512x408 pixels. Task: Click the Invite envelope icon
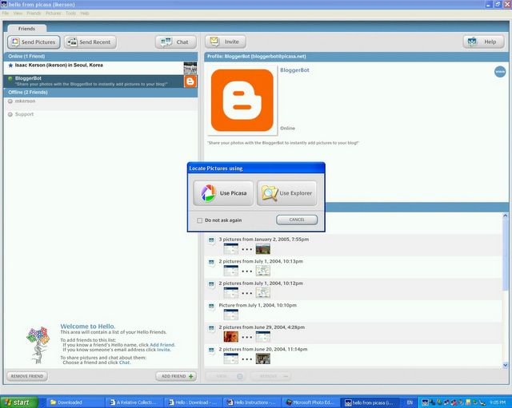coord(214,42)
